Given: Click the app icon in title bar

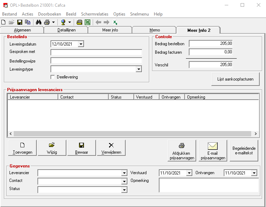Looking at the screenshot, I should [x=5, y=5].
